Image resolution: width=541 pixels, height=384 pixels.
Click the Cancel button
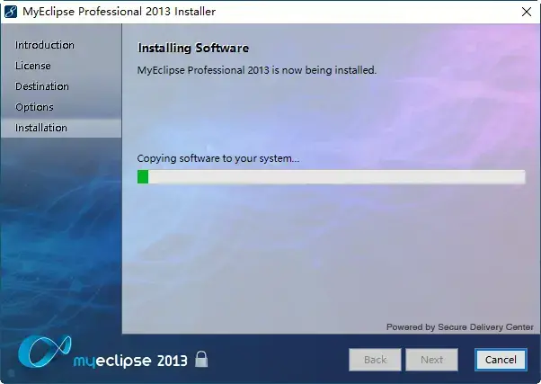click(x=501, y=360)
